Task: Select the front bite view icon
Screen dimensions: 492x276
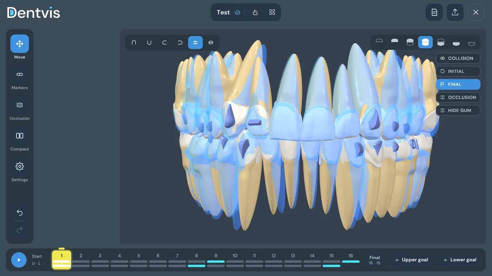Action: point(195,42)
